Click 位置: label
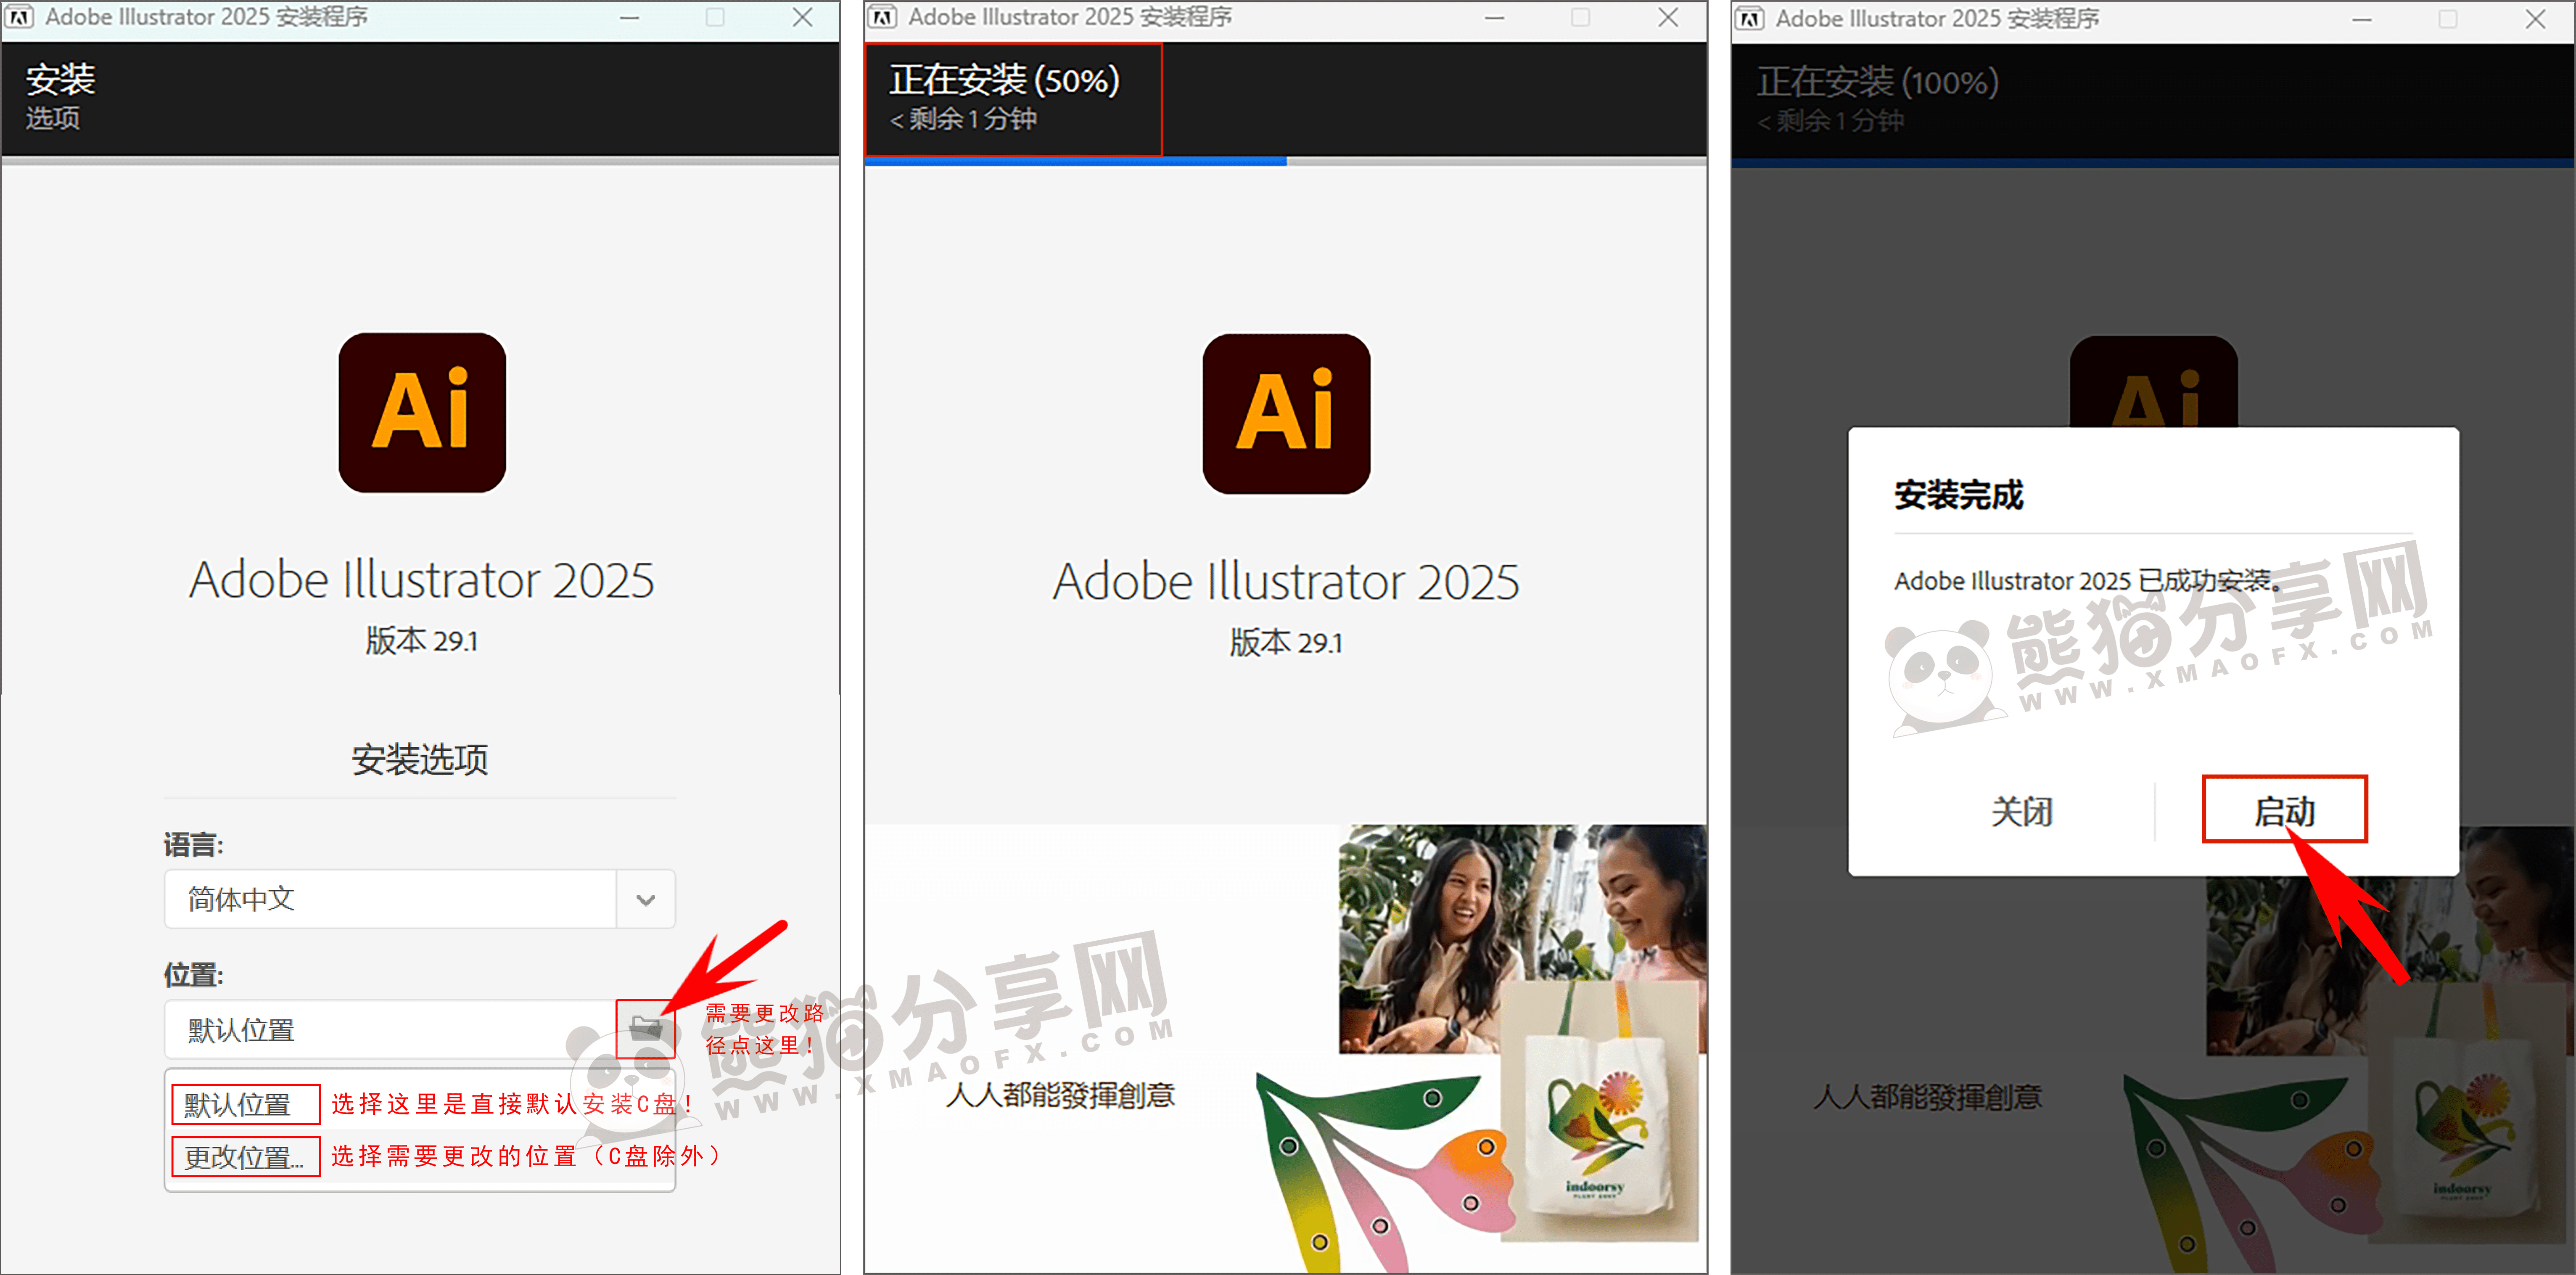Viewport: 2576px width, 1275px height. [x=194, y=975]
